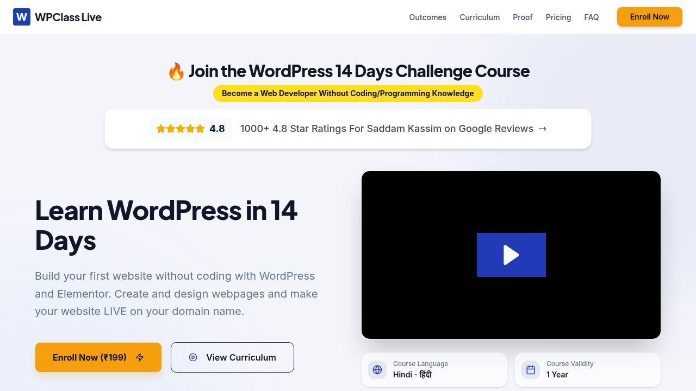Click the globe icon for Course Language

coord(377,370)
